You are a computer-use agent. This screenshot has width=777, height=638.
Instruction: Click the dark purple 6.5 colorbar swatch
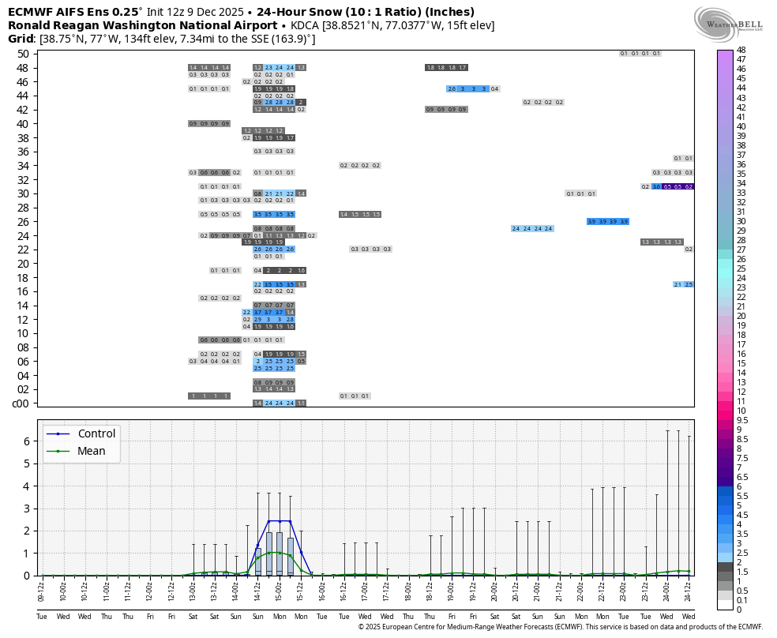pyautogui.click(x=725, y=477)
